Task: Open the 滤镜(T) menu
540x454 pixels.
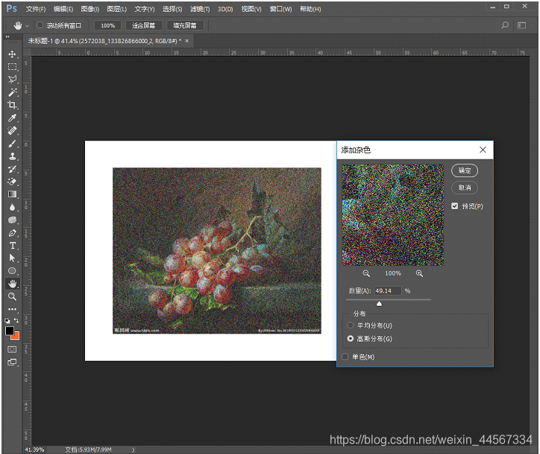Action: point(200,9)
